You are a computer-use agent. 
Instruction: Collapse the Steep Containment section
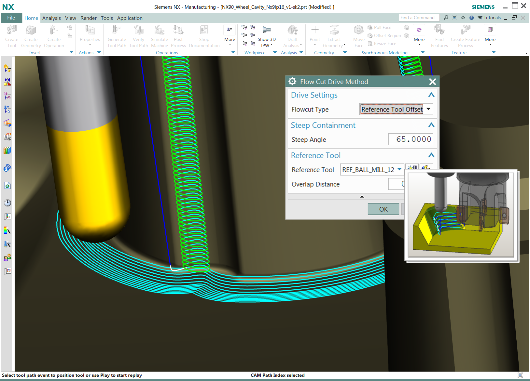(431, 125)
